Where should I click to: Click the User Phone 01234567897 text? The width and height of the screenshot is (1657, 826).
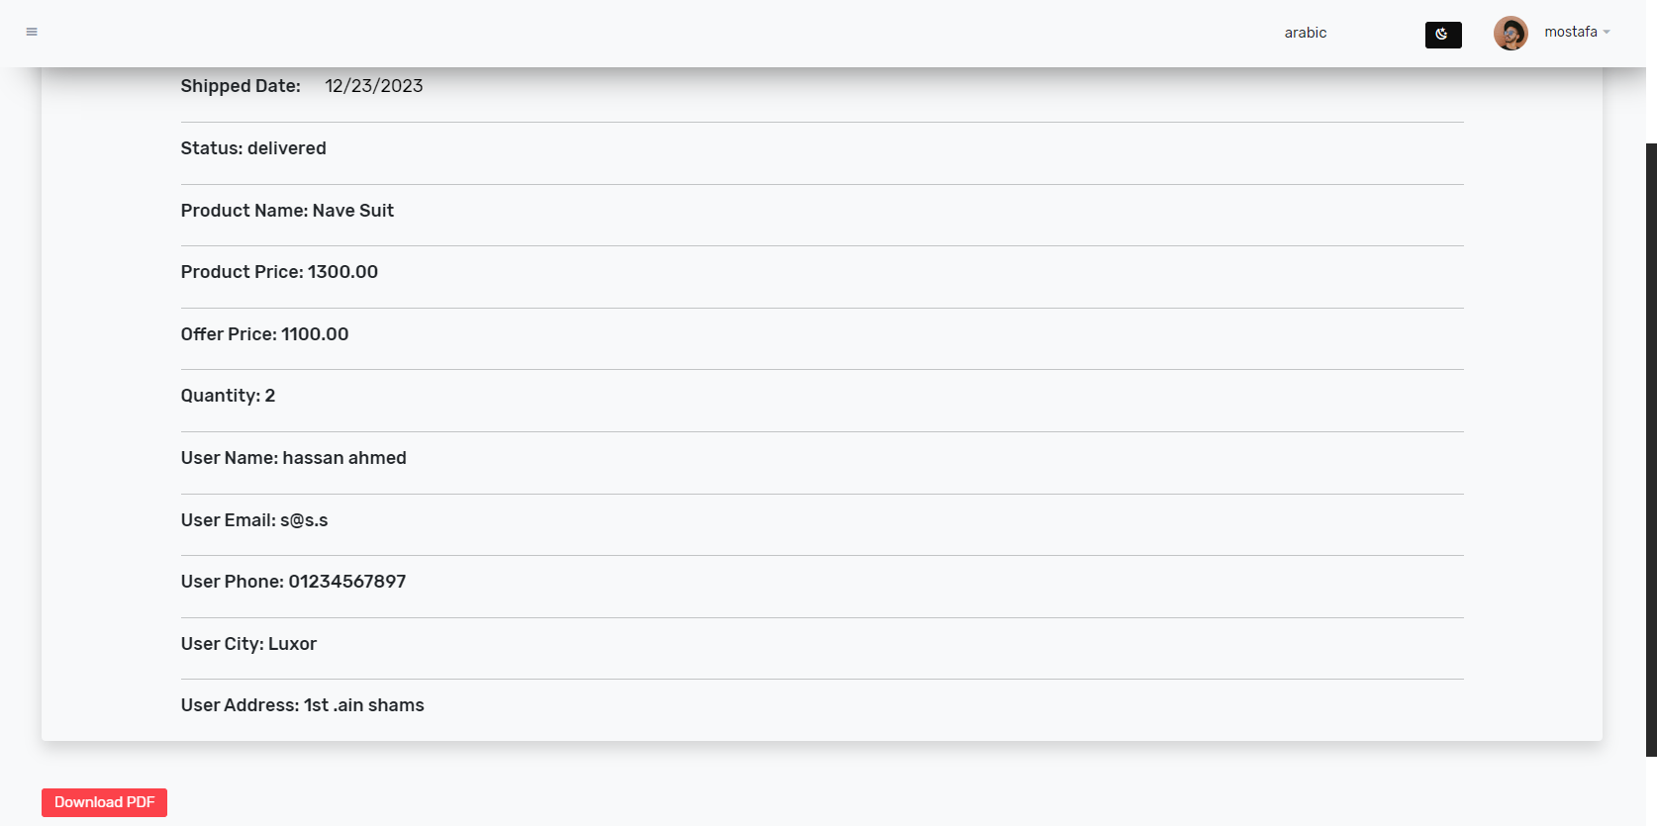(293, 582)
